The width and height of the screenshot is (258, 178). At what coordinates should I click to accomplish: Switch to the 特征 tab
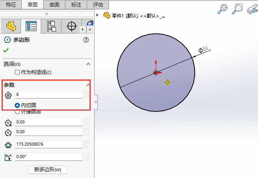pos(11,5)
